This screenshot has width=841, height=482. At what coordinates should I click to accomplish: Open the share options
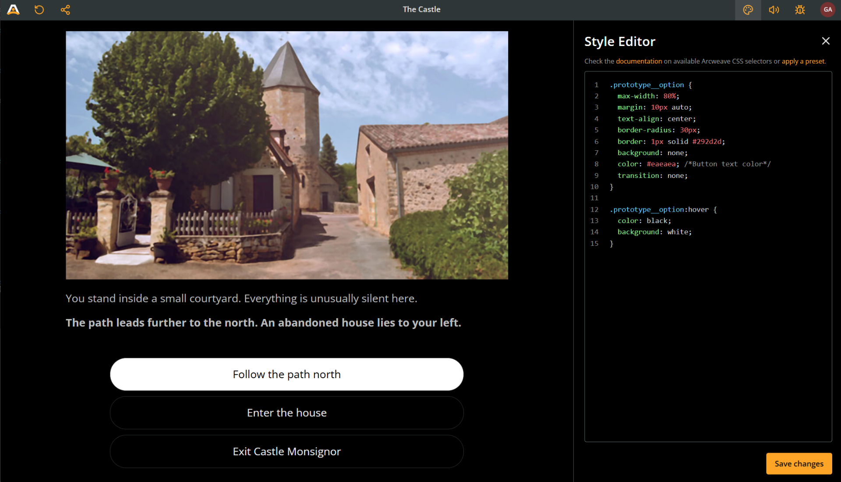point(65,10)
